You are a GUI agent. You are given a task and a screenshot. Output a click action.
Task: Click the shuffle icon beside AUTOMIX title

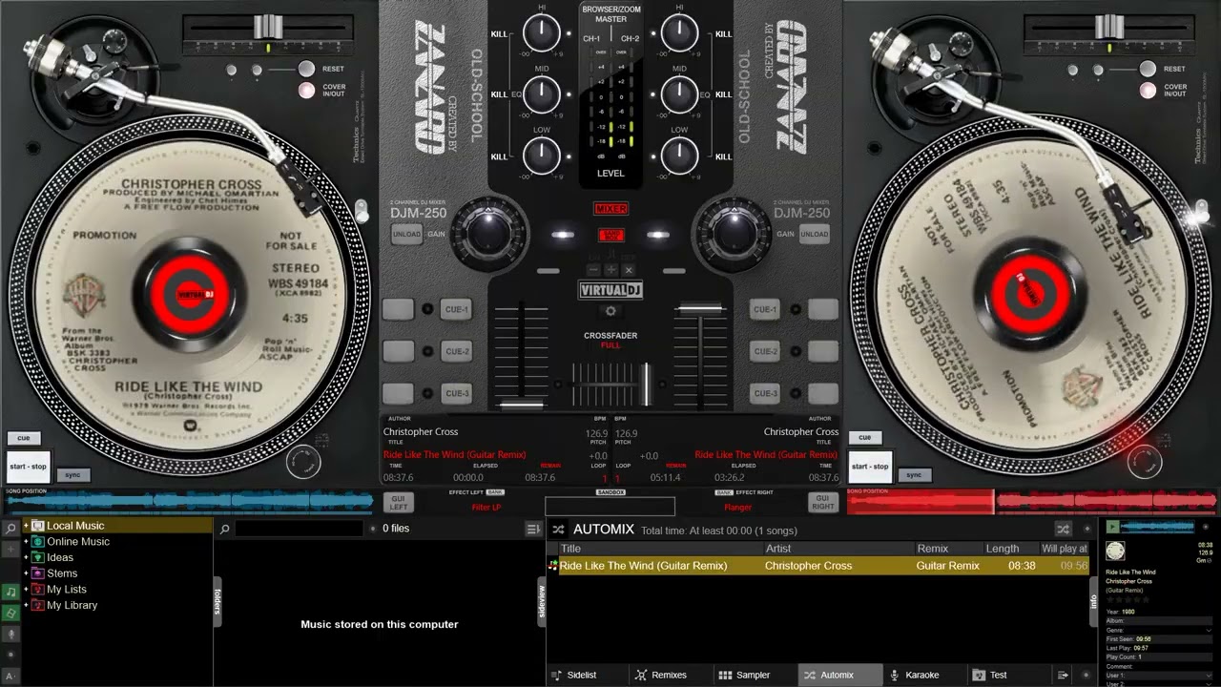[x=559, y=529]
